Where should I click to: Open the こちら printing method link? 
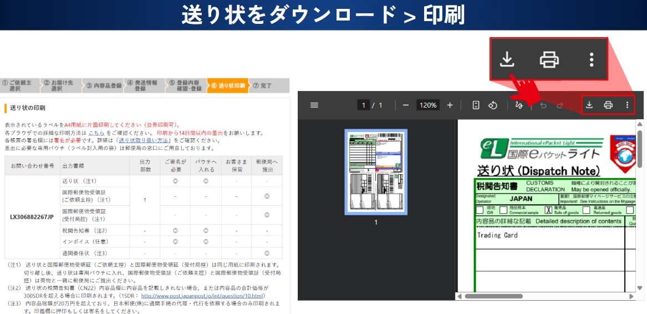96,133
